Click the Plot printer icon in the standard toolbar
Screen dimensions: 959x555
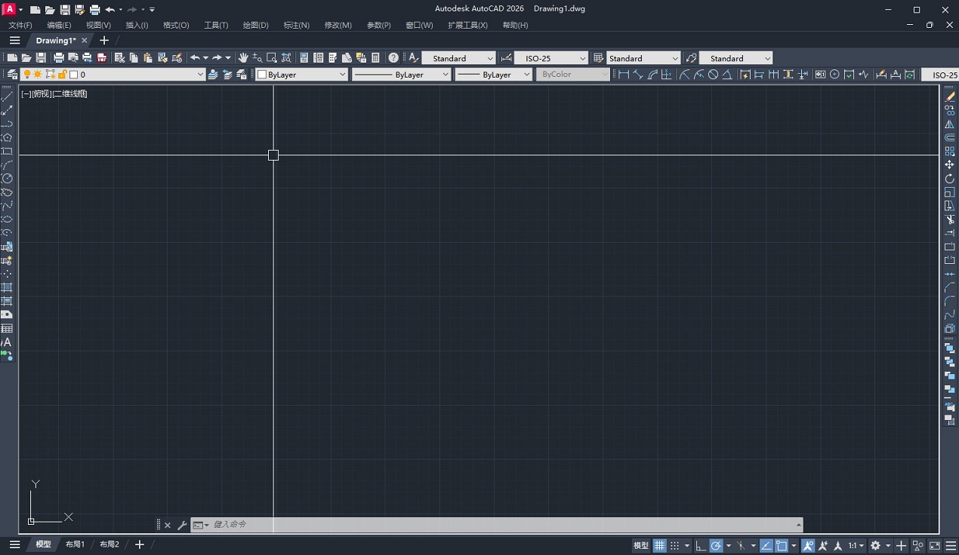(59, 58)
